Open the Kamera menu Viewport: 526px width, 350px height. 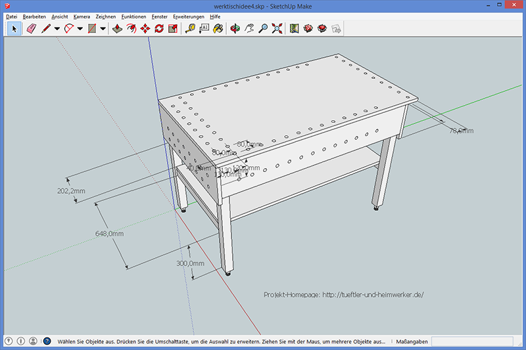[x=82, y=16]
